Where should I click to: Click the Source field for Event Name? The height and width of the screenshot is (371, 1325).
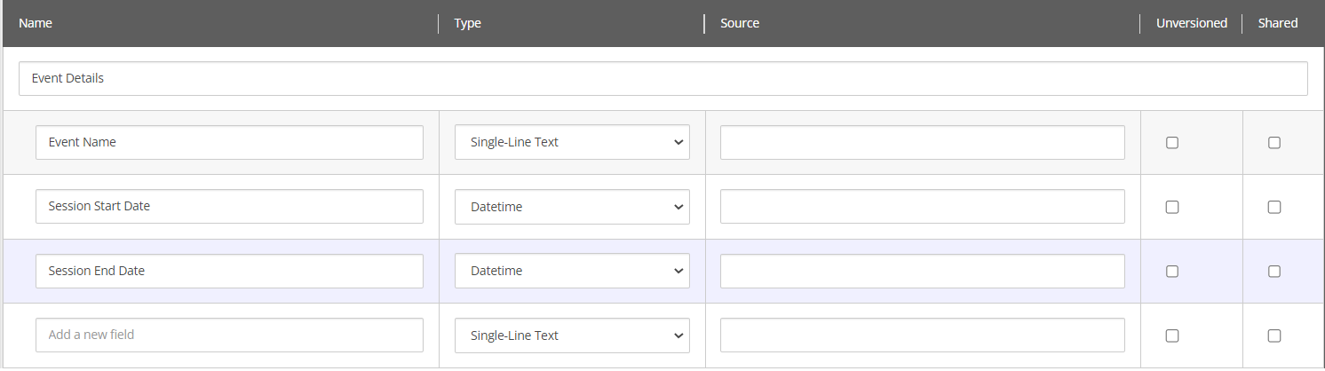[x=922, y=142]
